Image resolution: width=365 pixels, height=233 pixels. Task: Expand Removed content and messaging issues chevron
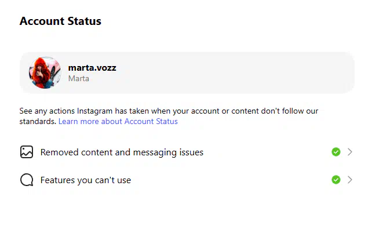point(350,152)
